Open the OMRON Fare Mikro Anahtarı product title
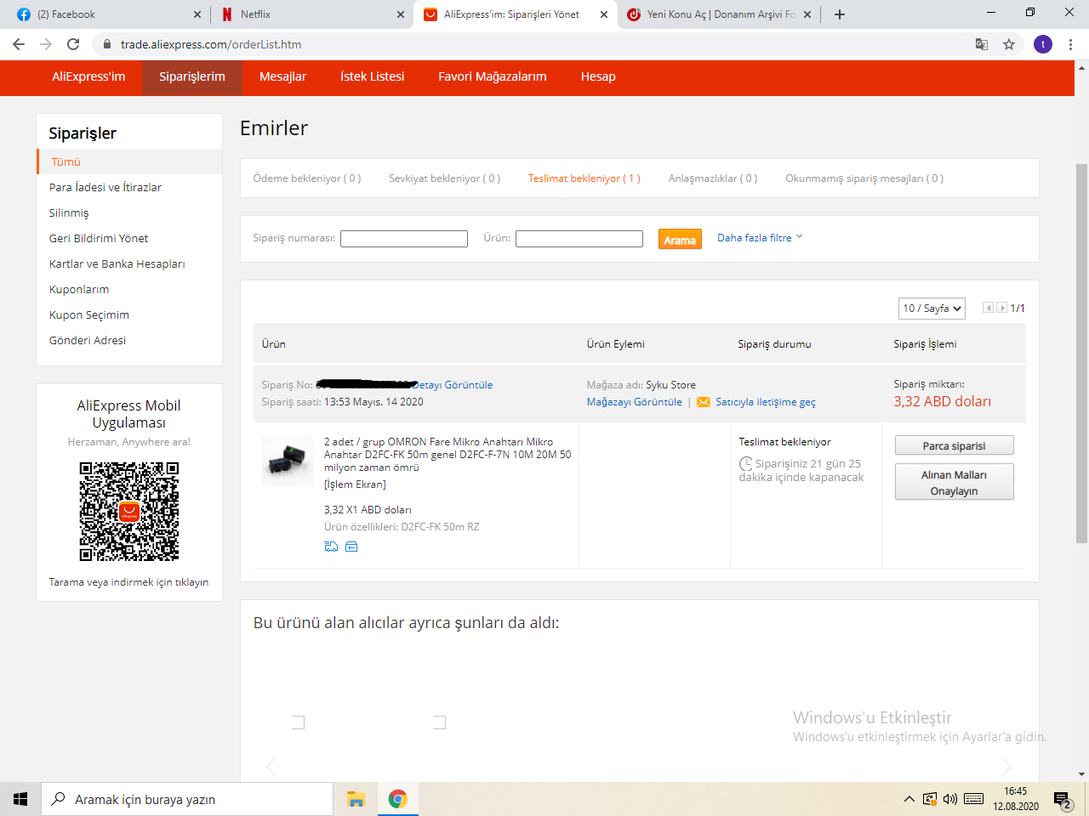This screenshot has width=1089, height=816. (x=448, y=455)
